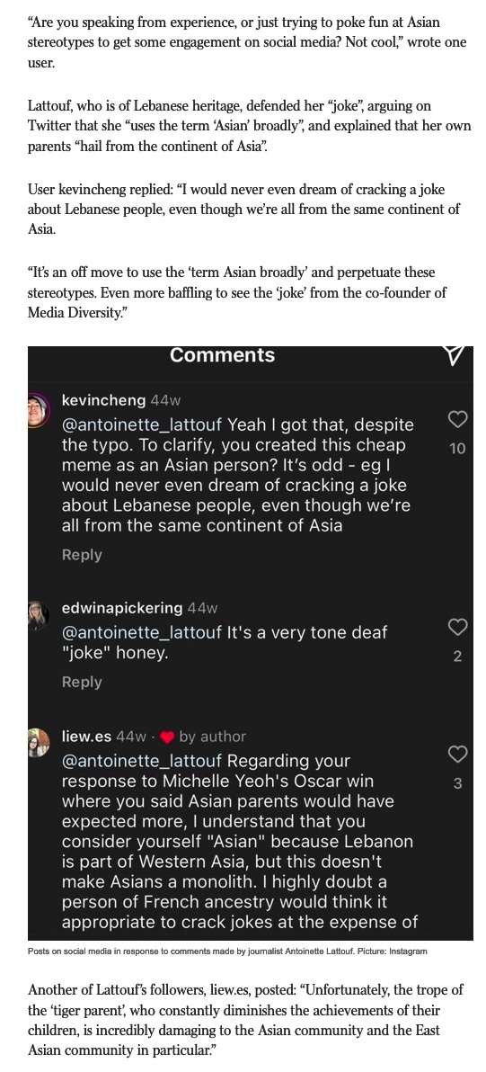Viewport: 486px width, 1072px height.
Task: Click the embedded Instagram comments image
Action: [250, 643]
